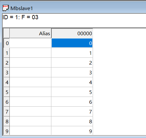Select register value cell in row 9

72,131
